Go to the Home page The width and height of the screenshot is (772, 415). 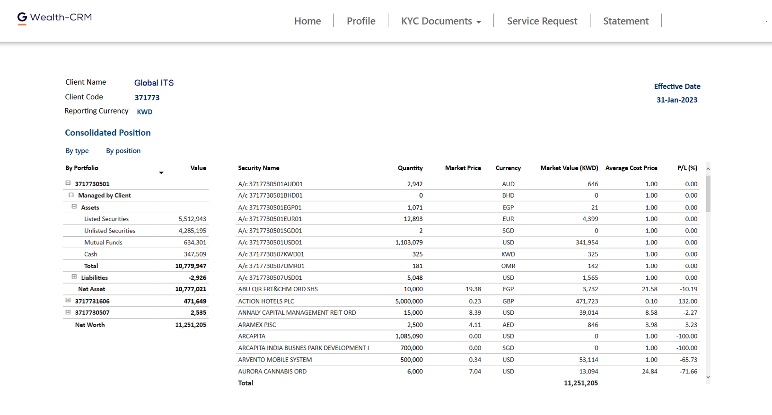click(307, 21)
